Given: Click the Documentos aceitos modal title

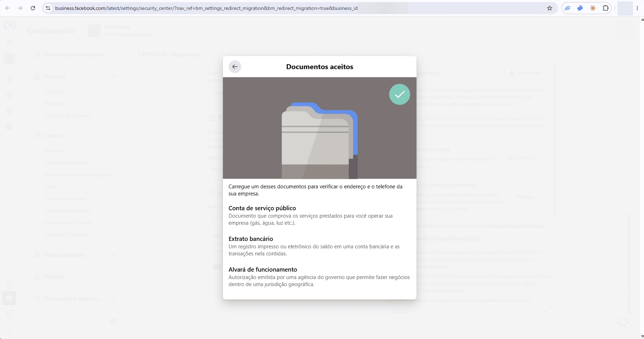Looking at the screenshot, I should (320, 67).
